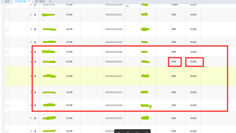Edit order XH20191202336 with the pencil icon
Viewport: 236px width, 133px height.
click(31, 29)
